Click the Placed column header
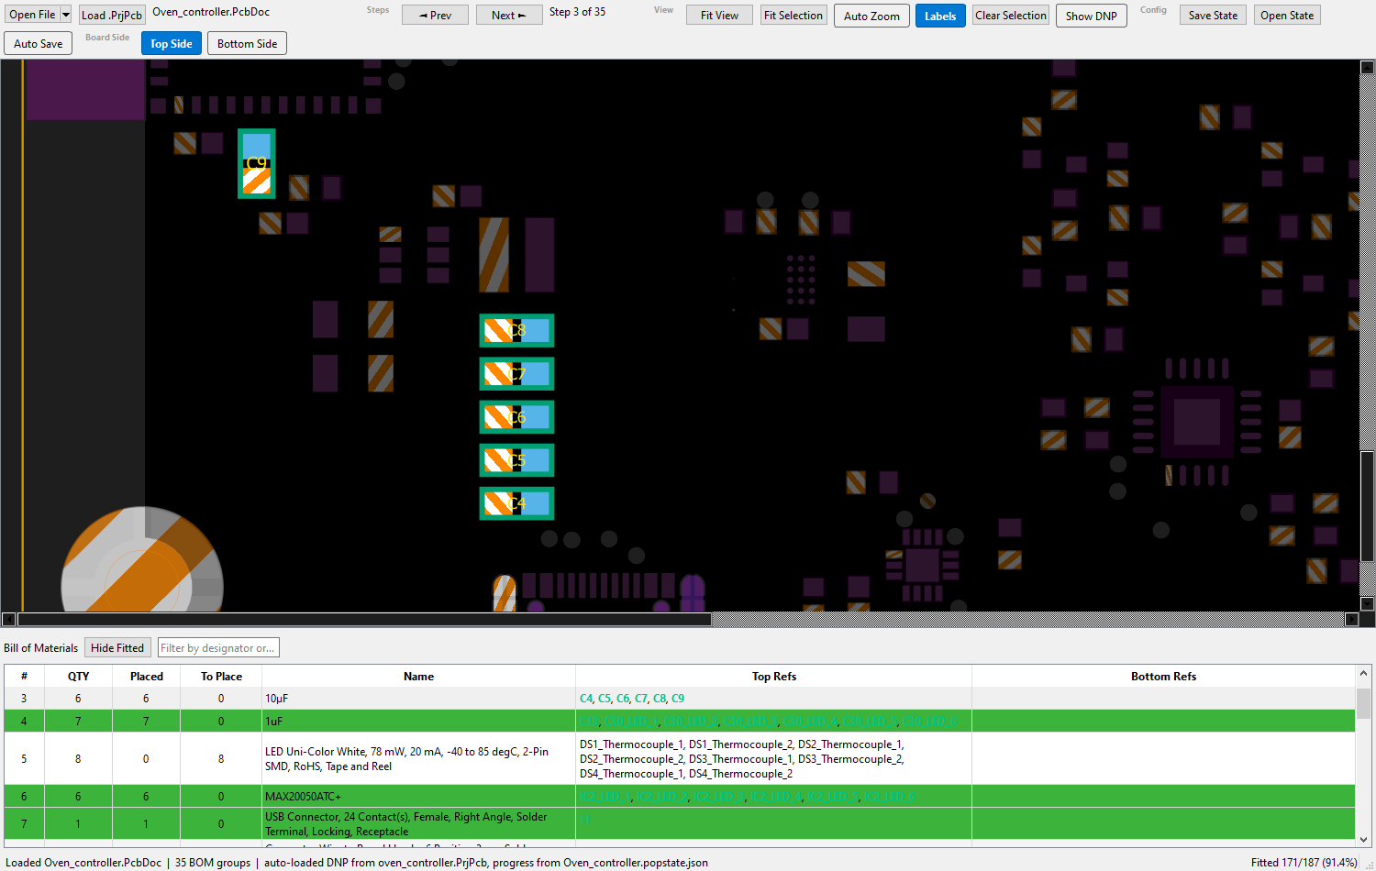 tap(147, 676)
